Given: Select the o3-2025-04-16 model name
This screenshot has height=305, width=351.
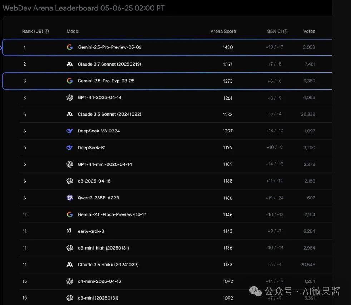Looking at the screenshot, I should (94, 181).
